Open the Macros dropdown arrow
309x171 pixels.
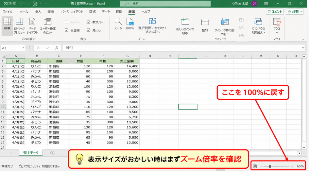pos(277,32)
